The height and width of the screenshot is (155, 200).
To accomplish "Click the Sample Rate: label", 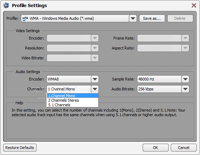I will pos(123,79).
